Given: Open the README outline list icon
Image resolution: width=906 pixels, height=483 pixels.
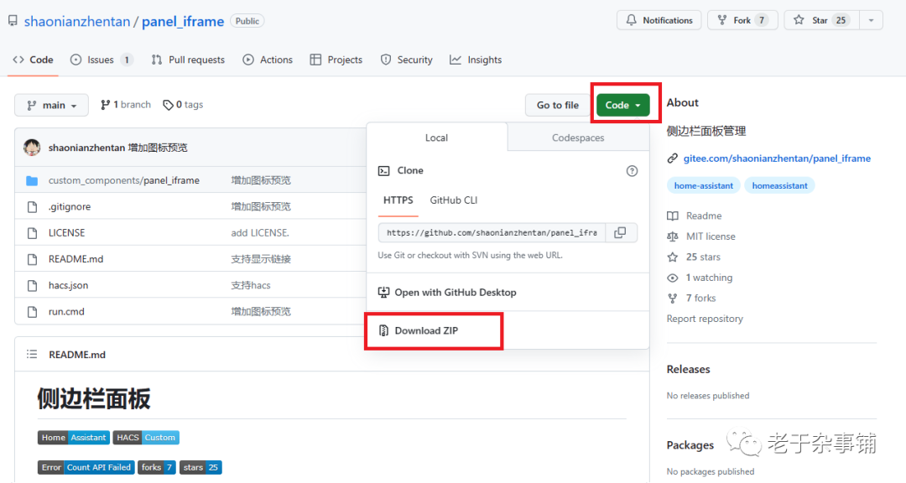Looking at the screenshot, I should 32,354.
